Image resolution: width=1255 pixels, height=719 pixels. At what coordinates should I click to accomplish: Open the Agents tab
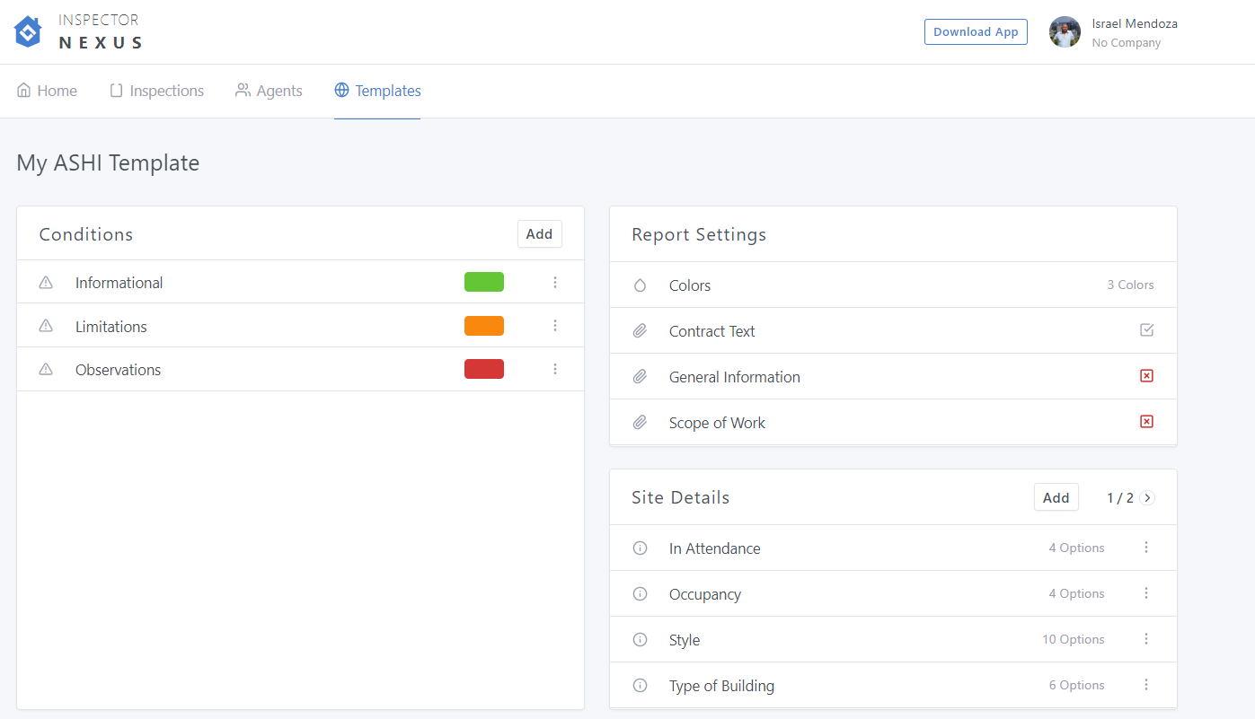[x=269, y=91]
